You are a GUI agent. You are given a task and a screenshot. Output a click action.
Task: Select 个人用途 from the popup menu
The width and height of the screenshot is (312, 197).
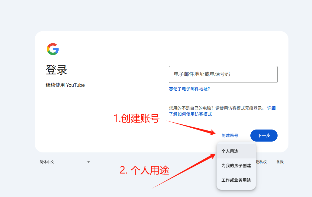pyautogui.click(x=230, y=151)
